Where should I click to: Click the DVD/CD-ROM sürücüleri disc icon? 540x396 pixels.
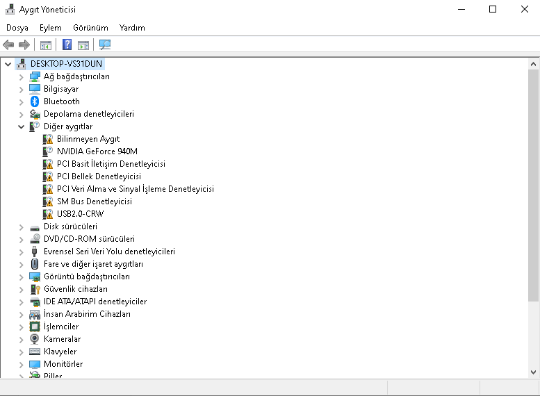tap(35, 239)
